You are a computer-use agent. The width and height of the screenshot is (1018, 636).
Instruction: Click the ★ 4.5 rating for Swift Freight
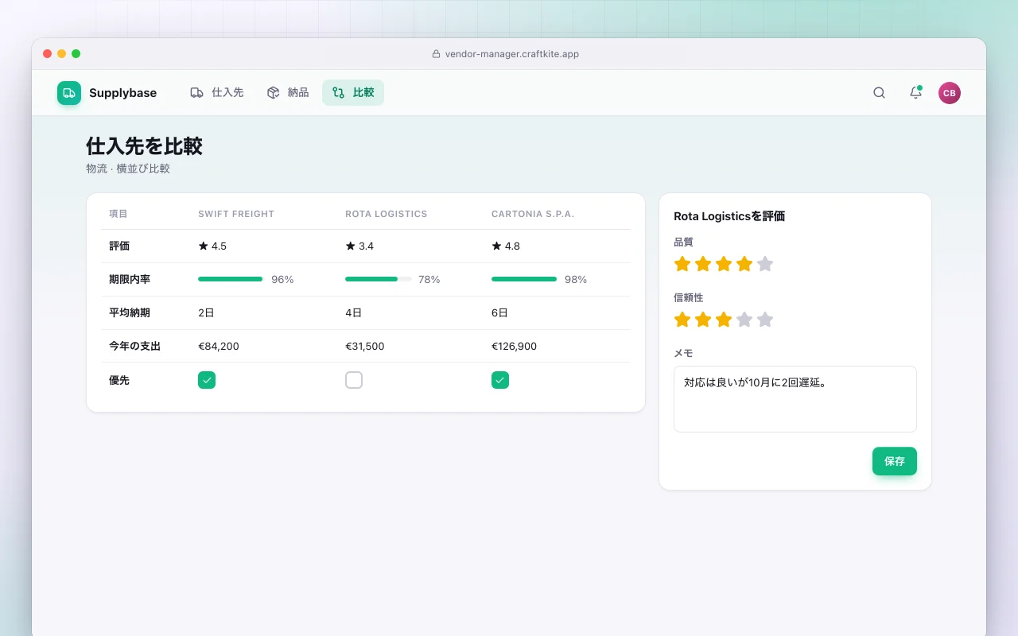click(212, 246)
